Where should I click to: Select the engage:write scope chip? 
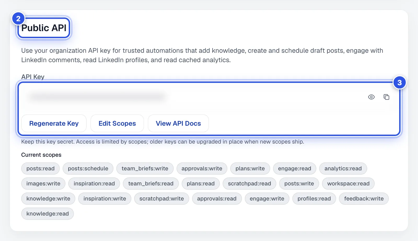click(267, 199)
